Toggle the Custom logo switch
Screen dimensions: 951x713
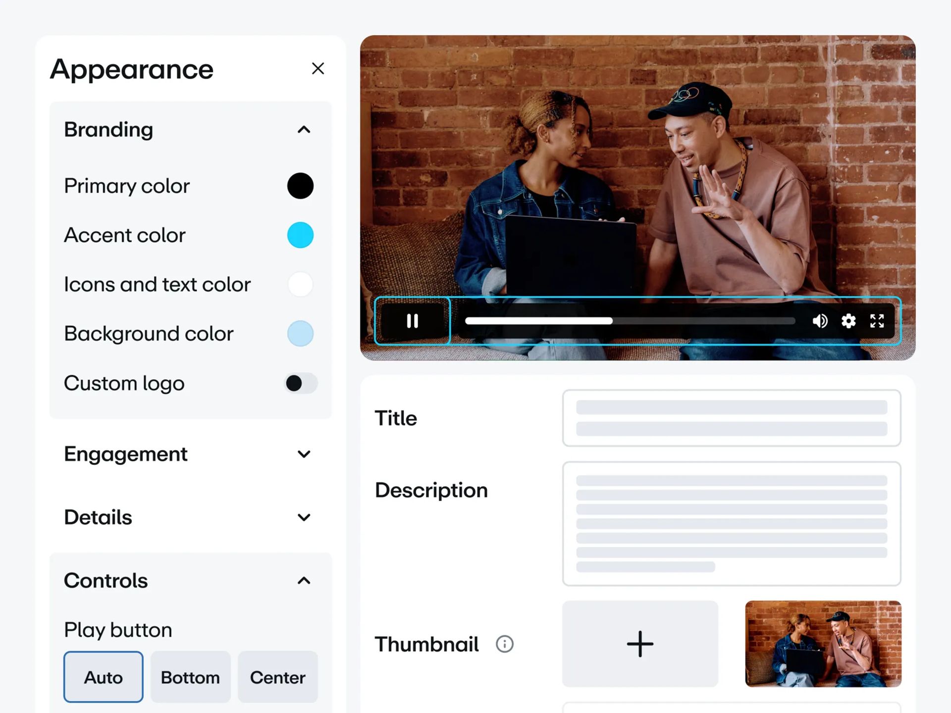click(301, 383)
